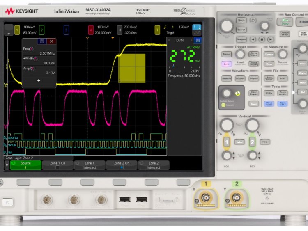Tap the SDATA digital channel label

(13, 138)
